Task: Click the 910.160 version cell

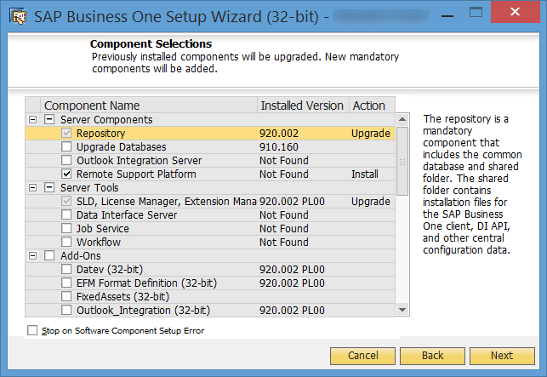Action: 279,147
